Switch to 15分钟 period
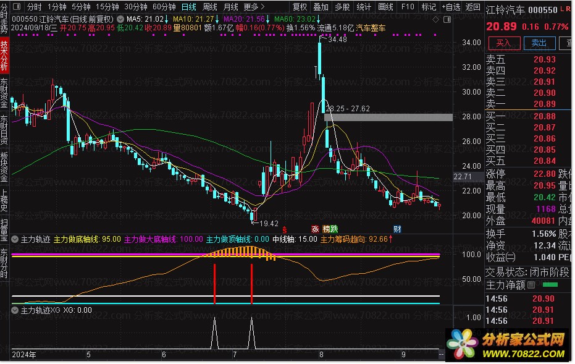This screenshot has width=575, height=364. (107, 7)
